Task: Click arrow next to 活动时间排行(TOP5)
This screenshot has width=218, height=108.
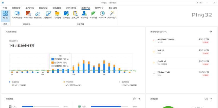Action: click(211, 32)
